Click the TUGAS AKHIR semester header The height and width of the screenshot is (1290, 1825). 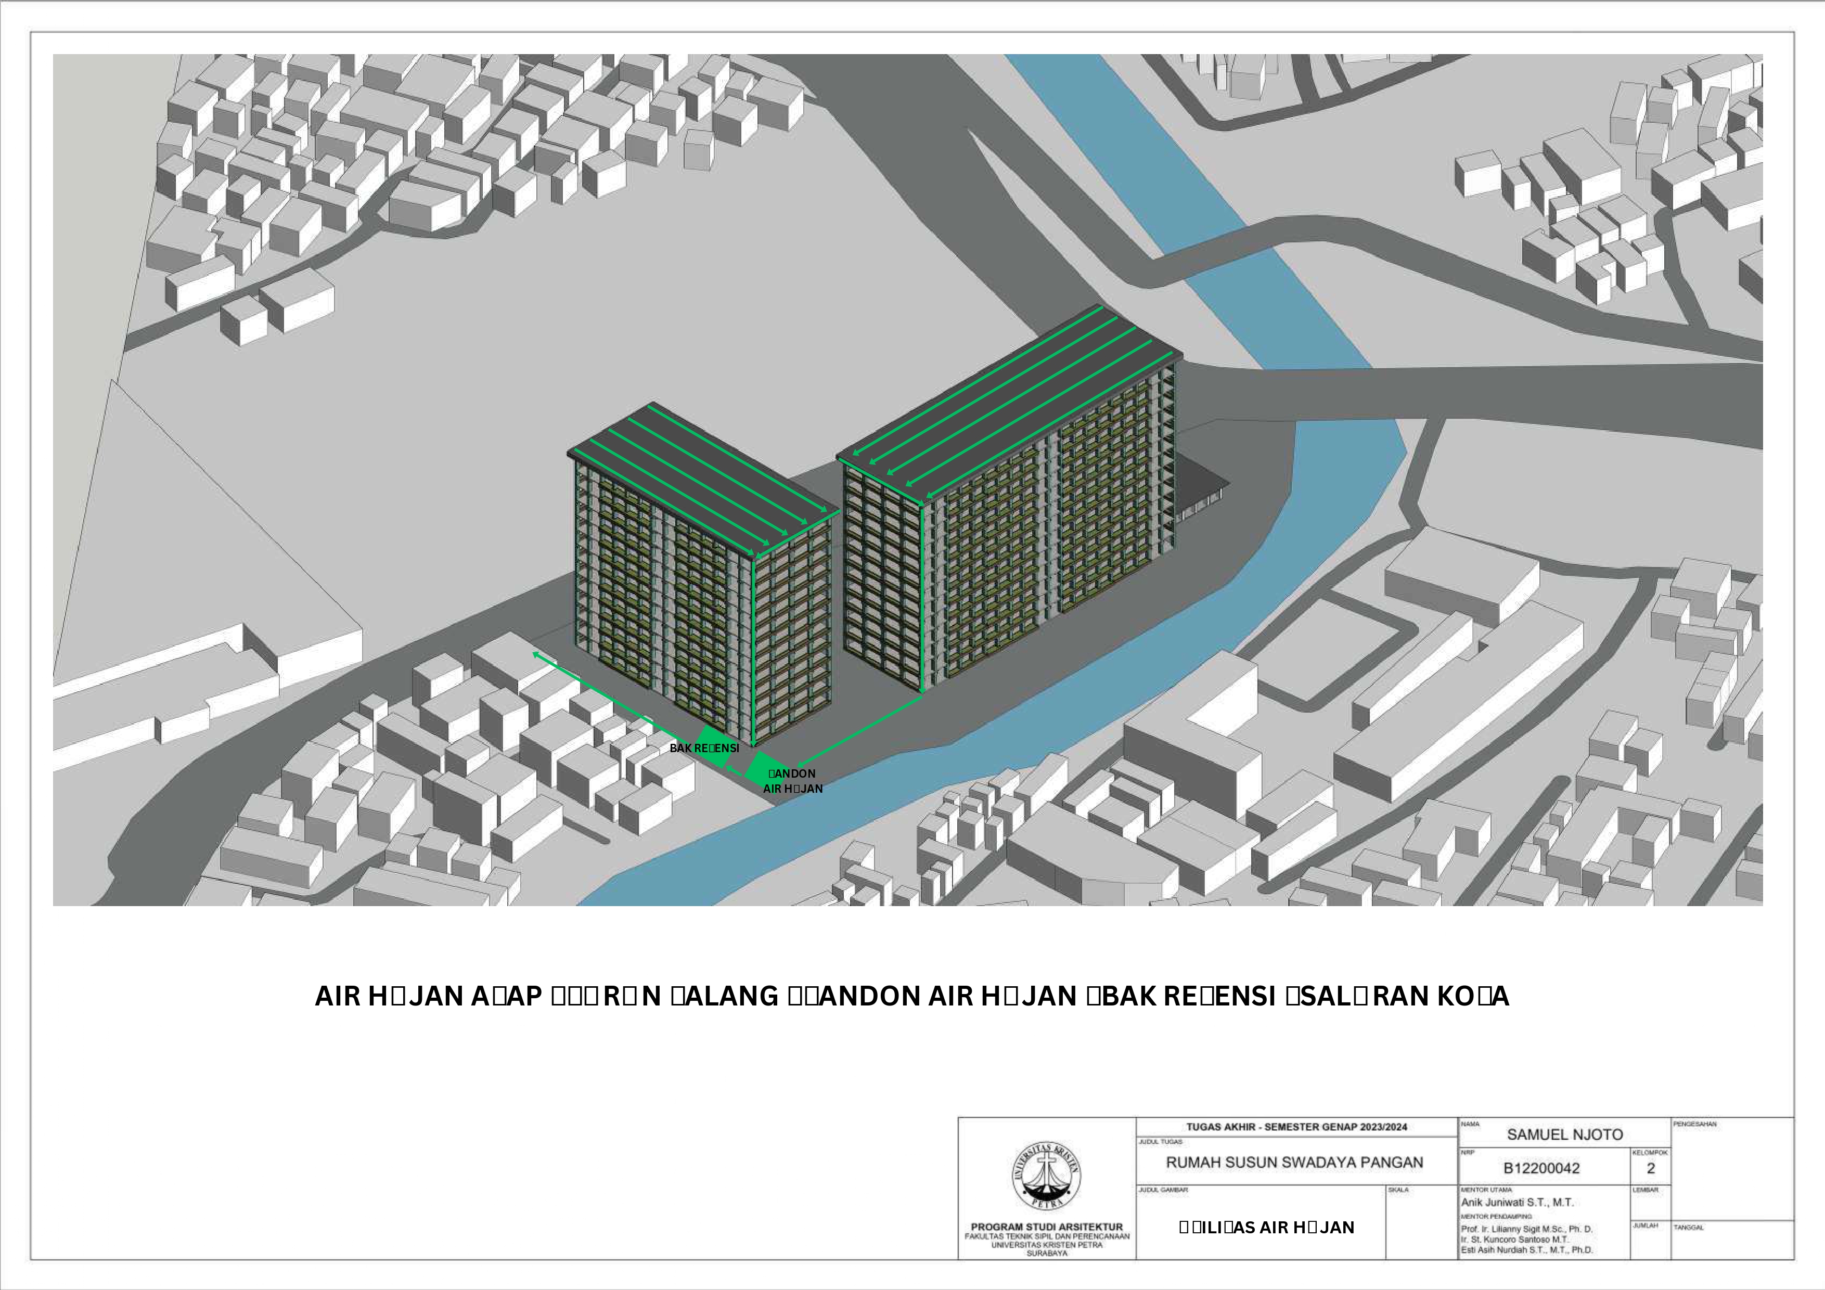[1296, 1127]
